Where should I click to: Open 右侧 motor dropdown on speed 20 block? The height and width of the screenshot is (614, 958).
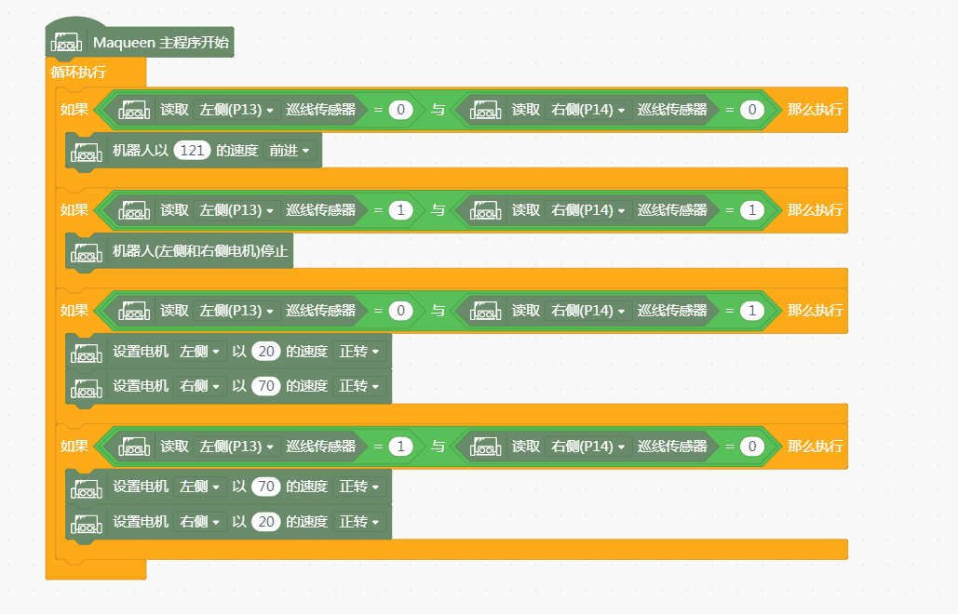pos(200,522)
